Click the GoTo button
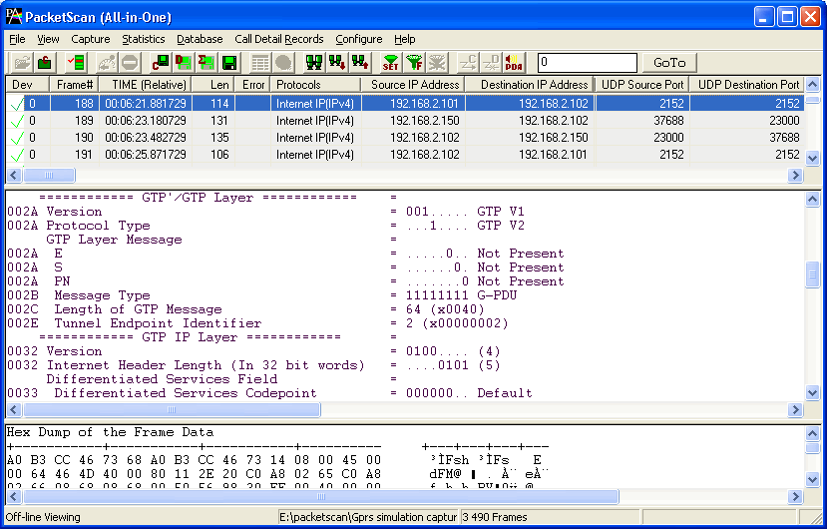The height and width of the screenshot is (529, 827). tap(669, 63)
